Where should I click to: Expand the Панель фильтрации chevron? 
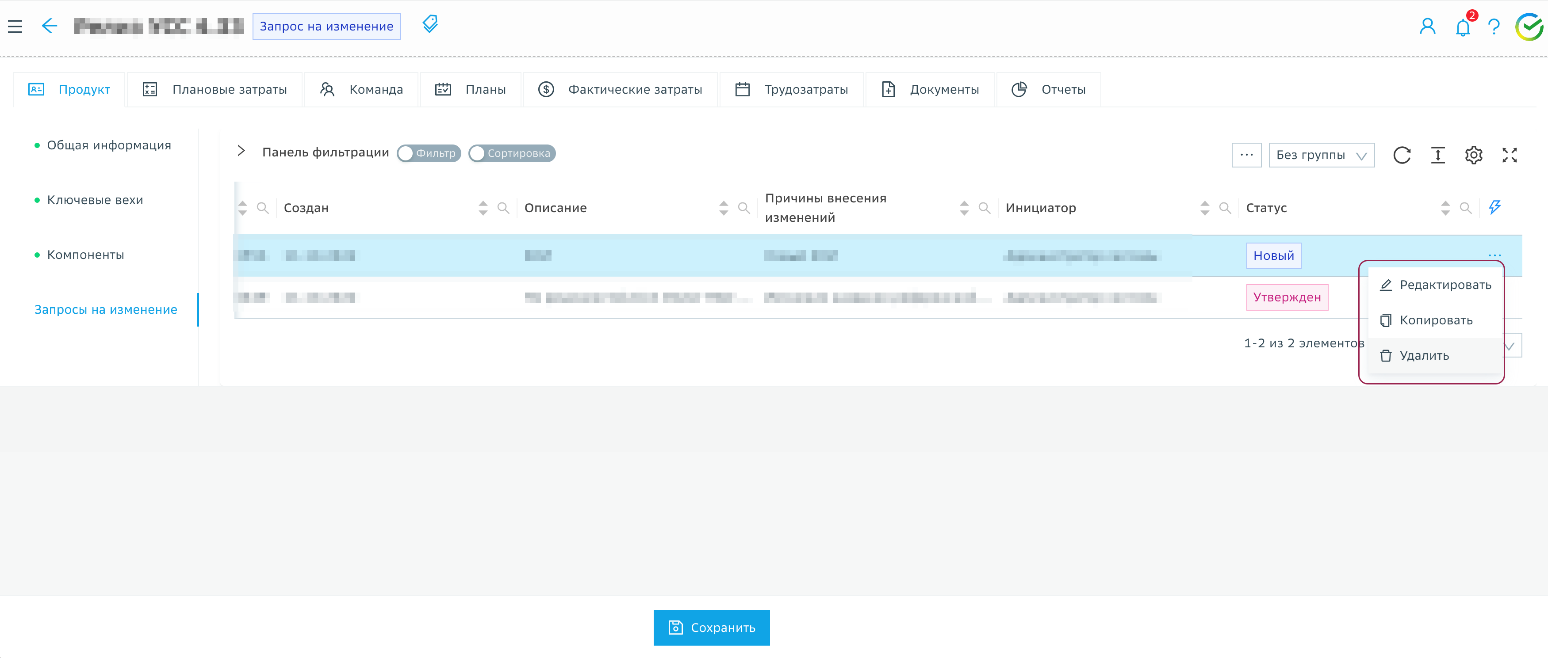241,151
